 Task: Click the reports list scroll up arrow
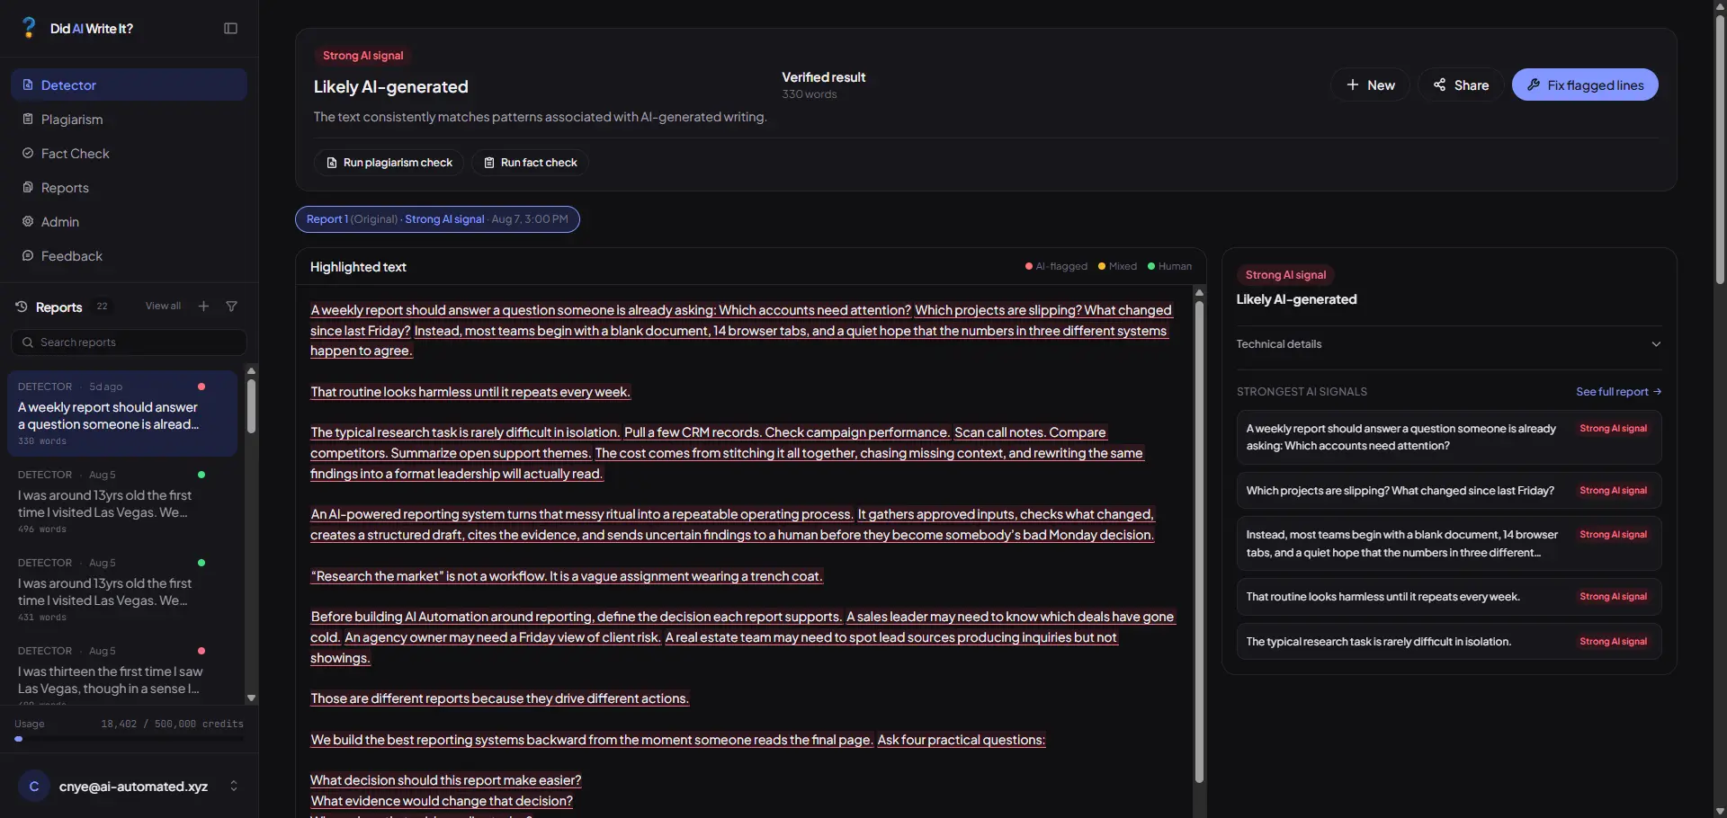point(251,370)
